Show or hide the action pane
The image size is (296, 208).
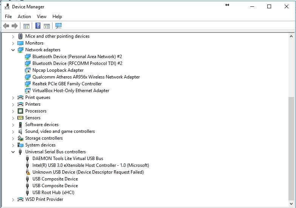tap(47, 26)
